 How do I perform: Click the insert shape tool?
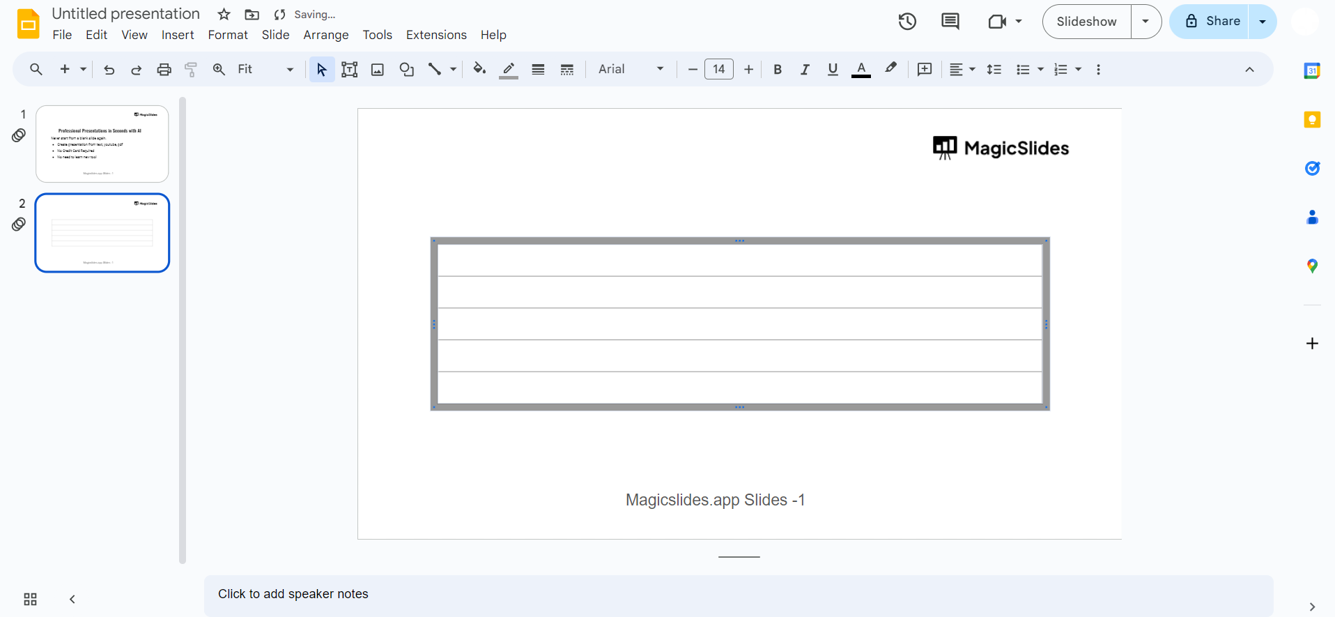coord(406,70)
